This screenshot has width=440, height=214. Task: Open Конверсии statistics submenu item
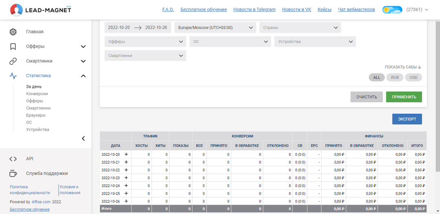(x=37, y=94)
